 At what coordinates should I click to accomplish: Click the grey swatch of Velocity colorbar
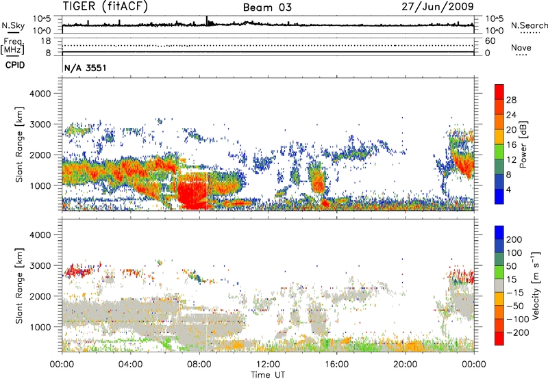(x=499, y=286)
